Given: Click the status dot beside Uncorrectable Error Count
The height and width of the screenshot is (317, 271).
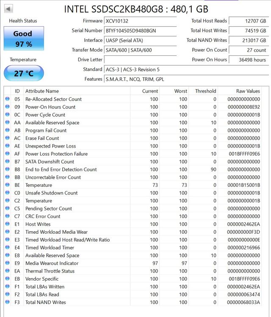Looking at the screenshot, I should click(x=8, y=177).
